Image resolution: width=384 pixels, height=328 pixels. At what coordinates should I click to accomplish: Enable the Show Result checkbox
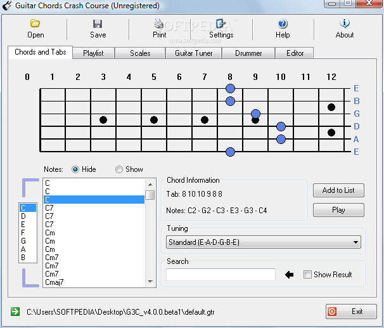tap(307, 274)
